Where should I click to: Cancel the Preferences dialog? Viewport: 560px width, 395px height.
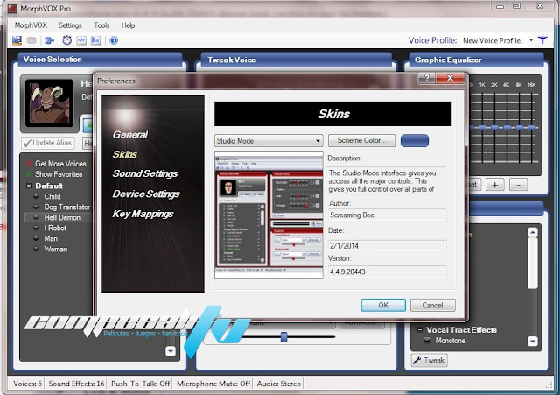[x=432, y=306]
